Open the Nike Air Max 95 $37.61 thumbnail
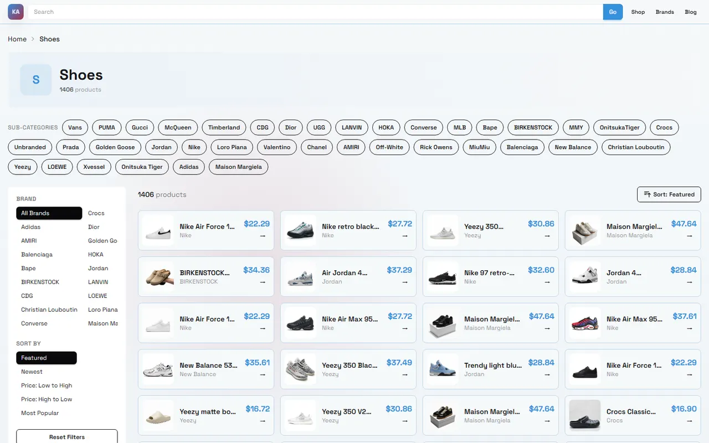The width and height of the screenshot is (709, 443). tap(585, 323)
